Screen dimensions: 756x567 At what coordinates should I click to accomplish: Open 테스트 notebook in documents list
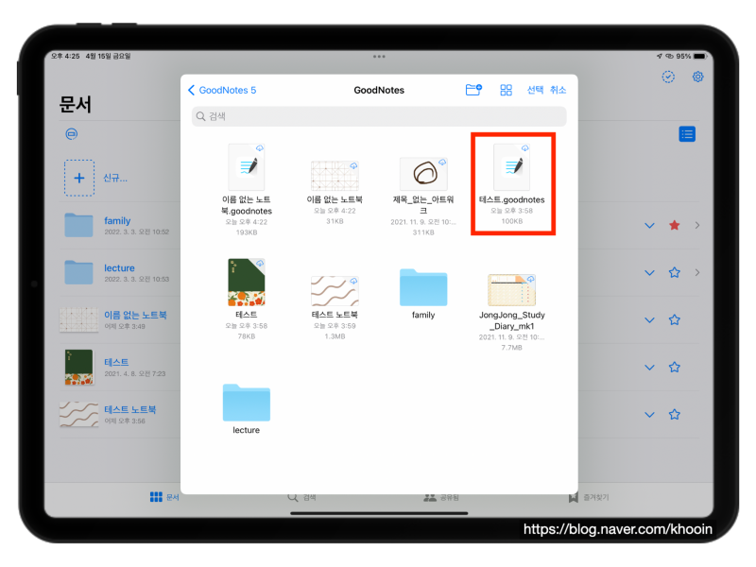point(115,367)
